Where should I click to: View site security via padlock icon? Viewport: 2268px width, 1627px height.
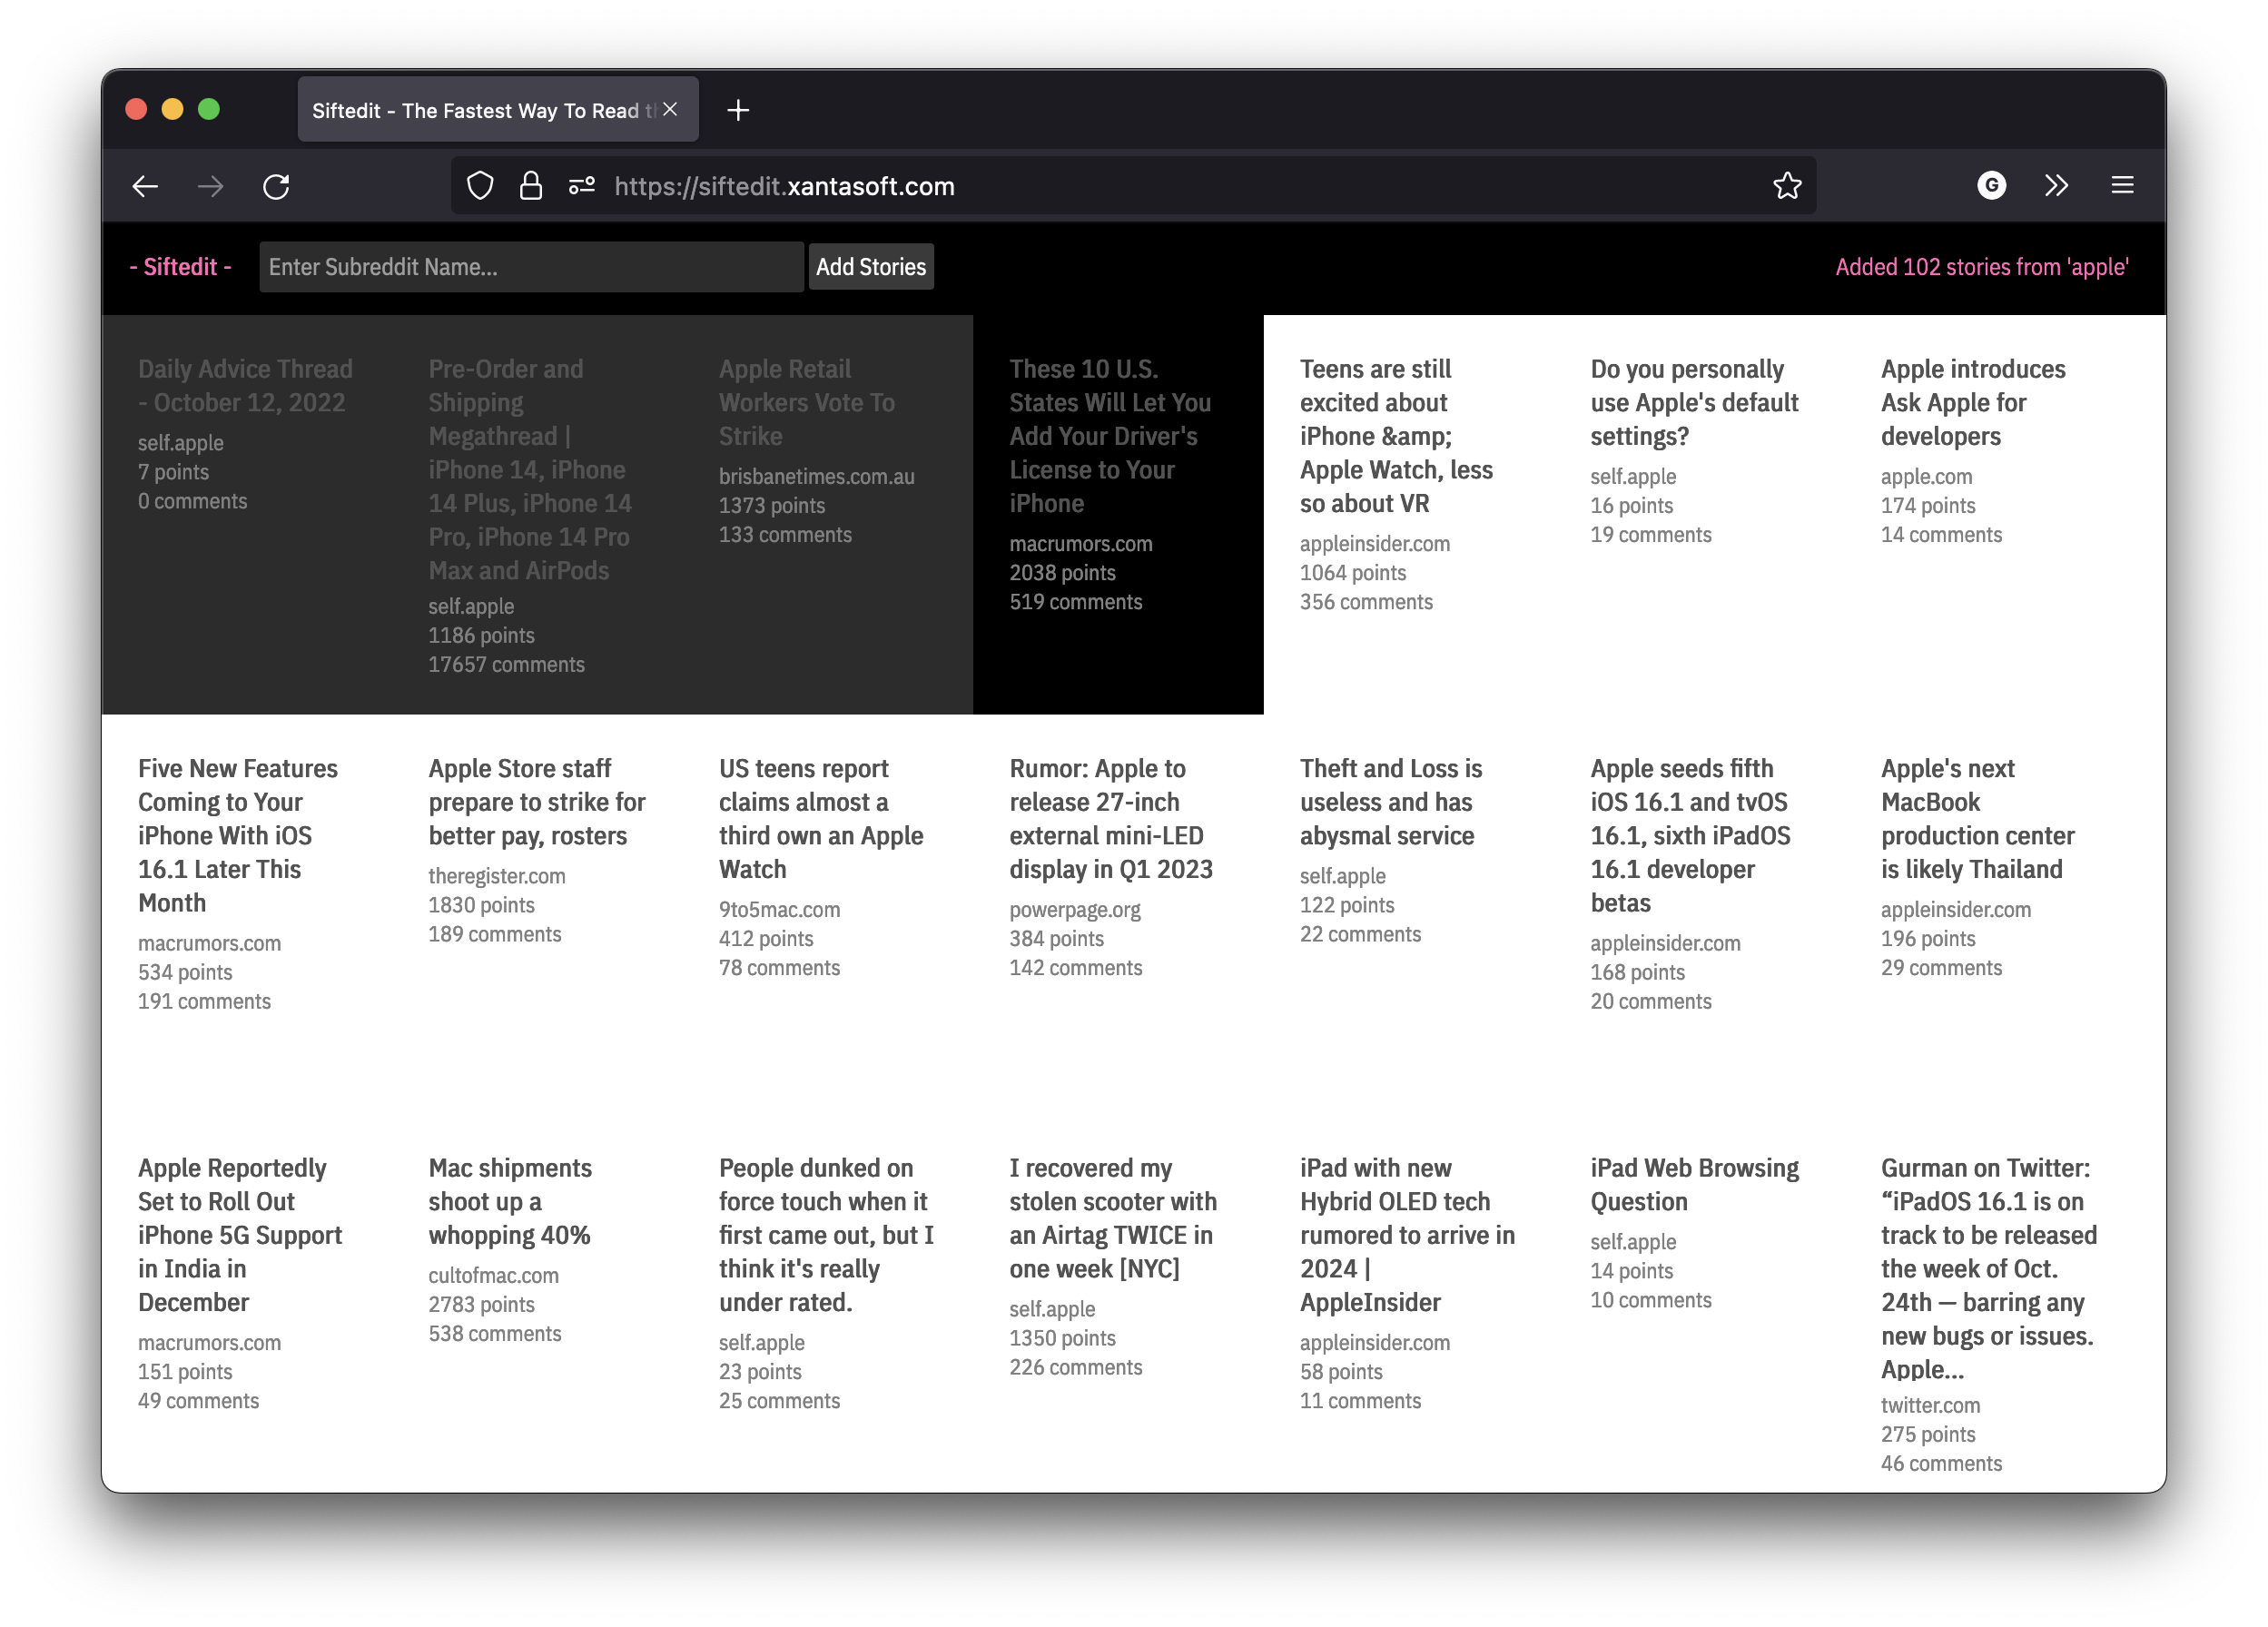(x=531, y=186)
